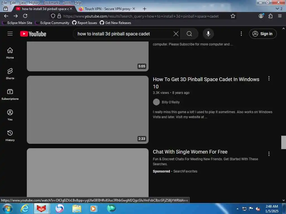Show hidden system tray icons arrow
This screenshot has width=286, height=214.
point(237,209)
